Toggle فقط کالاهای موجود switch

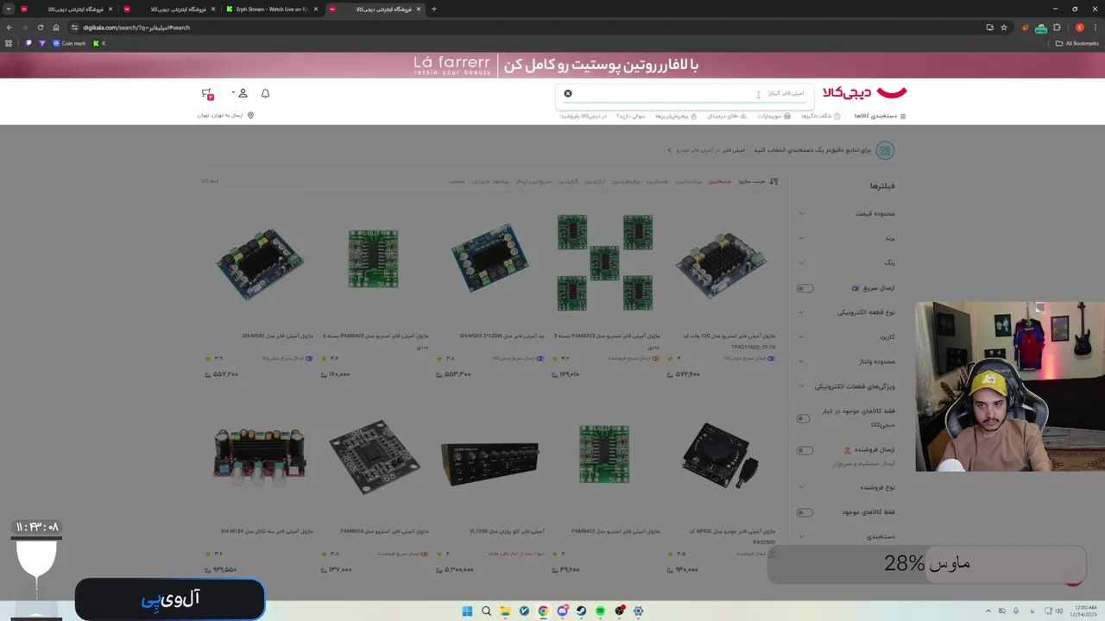[x=805, y=512]
